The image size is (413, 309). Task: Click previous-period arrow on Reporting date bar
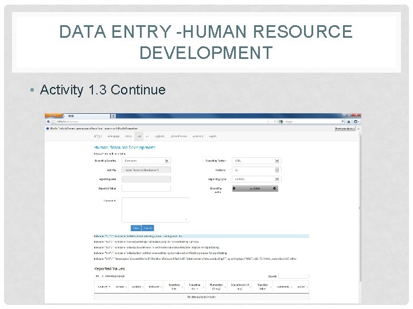click(x=234, y=188)
